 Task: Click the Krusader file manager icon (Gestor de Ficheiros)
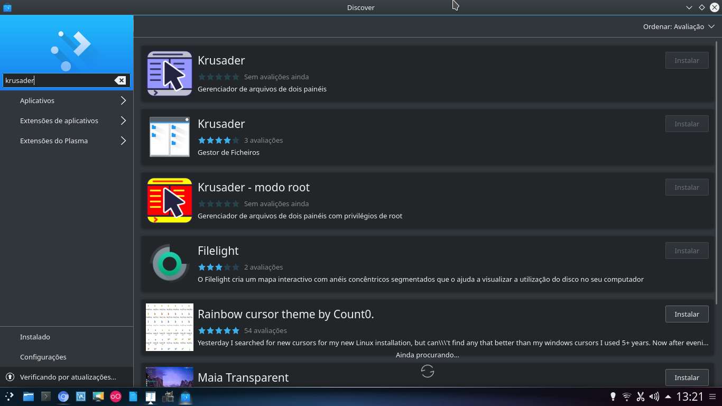tap(169, 137)
